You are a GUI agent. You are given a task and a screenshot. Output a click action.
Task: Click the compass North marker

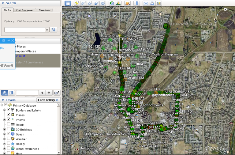click(225, 9)
